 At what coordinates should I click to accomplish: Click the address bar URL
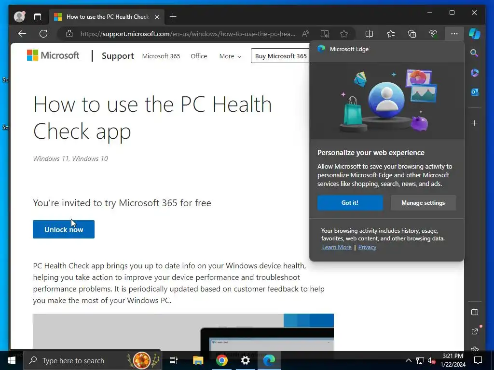[188, 34]
